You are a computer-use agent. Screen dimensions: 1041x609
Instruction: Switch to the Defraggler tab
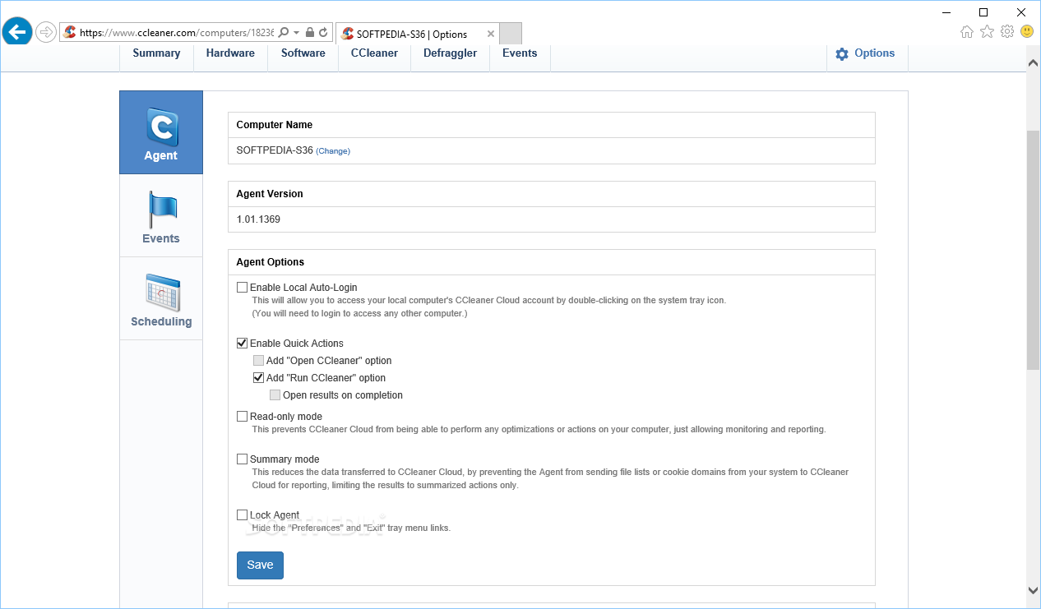pyautogui.click(x=450, y=53)
